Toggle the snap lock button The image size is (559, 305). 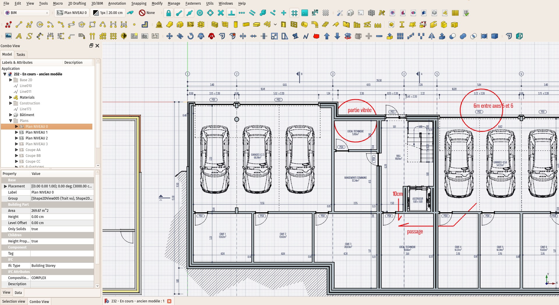[168, 13]
